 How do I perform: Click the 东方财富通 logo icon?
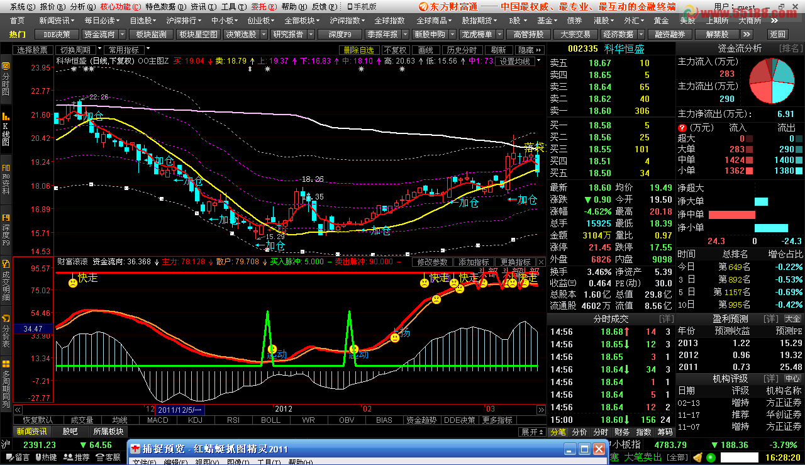point(423,6)
